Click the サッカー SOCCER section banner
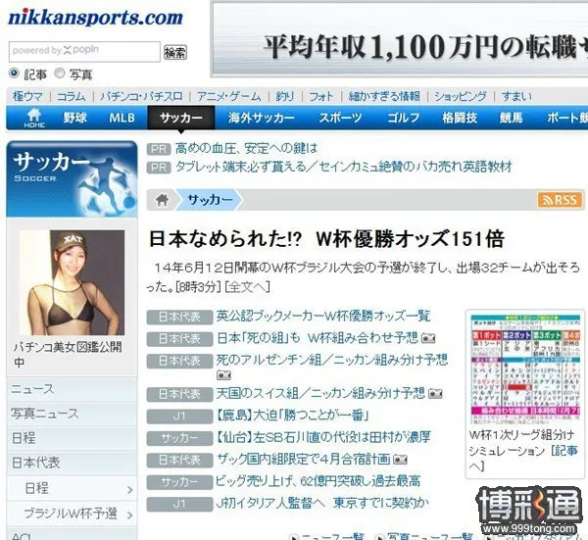 click(72, 179)
